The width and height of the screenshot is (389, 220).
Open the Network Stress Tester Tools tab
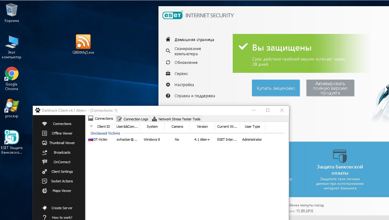[176, 119]
